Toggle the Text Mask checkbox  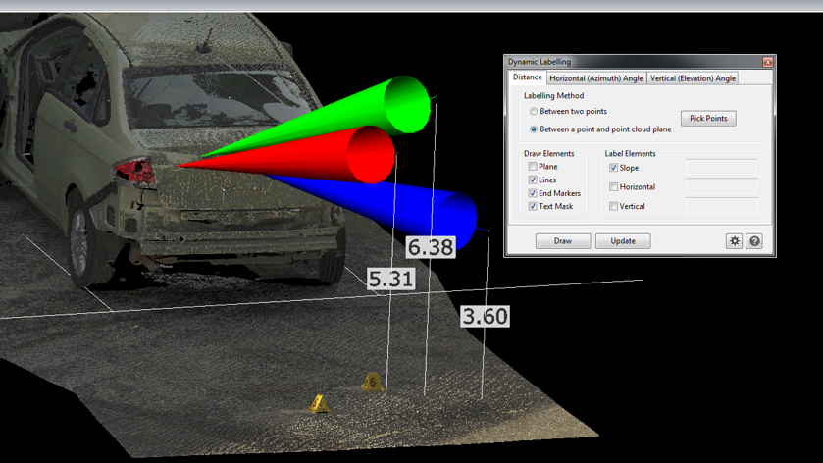[533, 207]
